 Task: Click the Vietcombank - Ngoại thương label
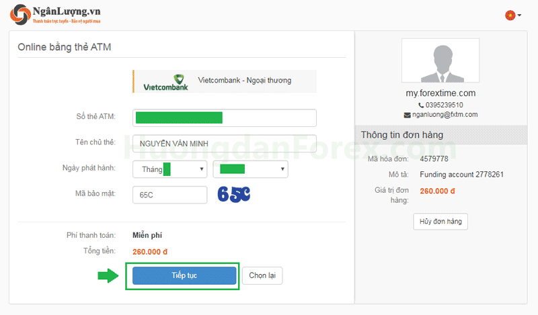tap(245, 80)
